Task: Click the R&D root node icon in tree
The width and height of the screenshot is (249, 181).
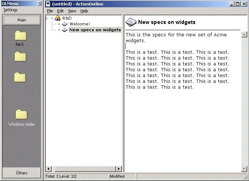Action: pyautogui.click(x=58, y=18)
